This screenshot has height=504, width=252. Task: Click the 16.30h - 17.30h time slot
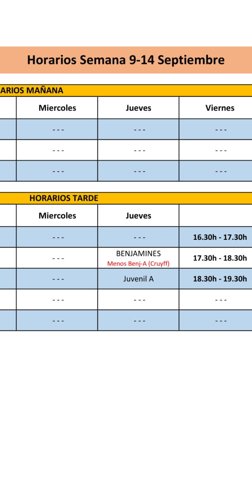[x=220, y=237]
